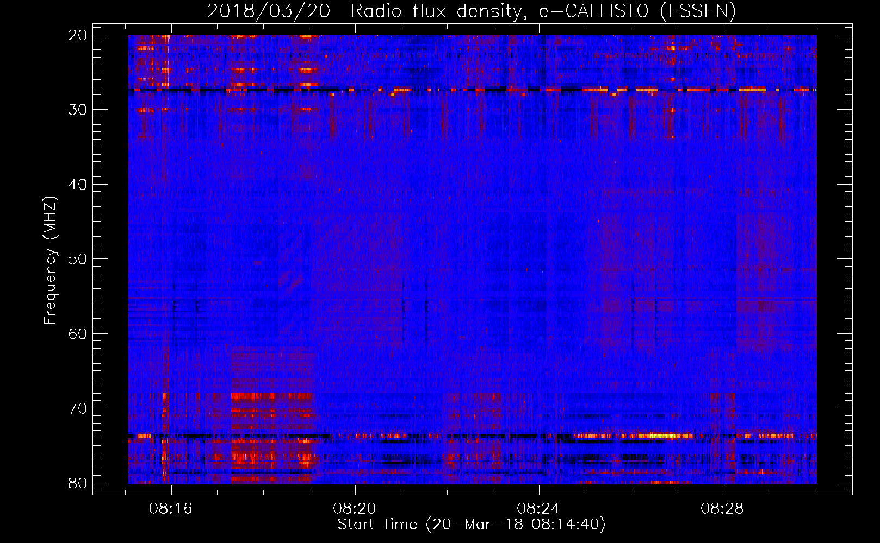The image size is (880, 543).
Task: Click the '80' frequency tick label
Action: [78, 483]
